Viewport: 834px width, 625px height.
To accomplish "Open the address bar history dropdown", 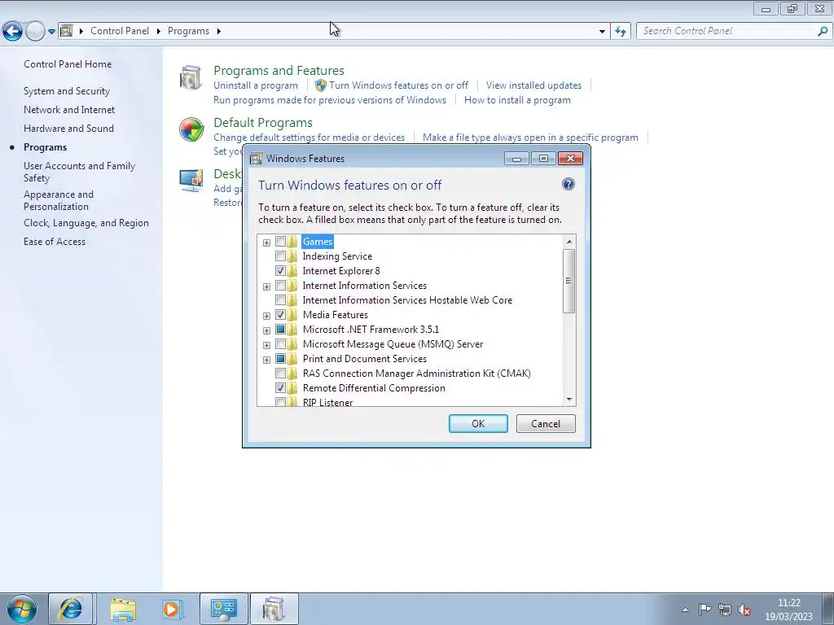I will [x=602, y=32].
